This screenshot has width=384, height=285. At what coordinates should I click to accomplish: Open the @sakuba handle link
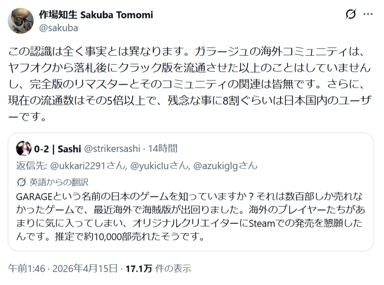click(59, 28)
